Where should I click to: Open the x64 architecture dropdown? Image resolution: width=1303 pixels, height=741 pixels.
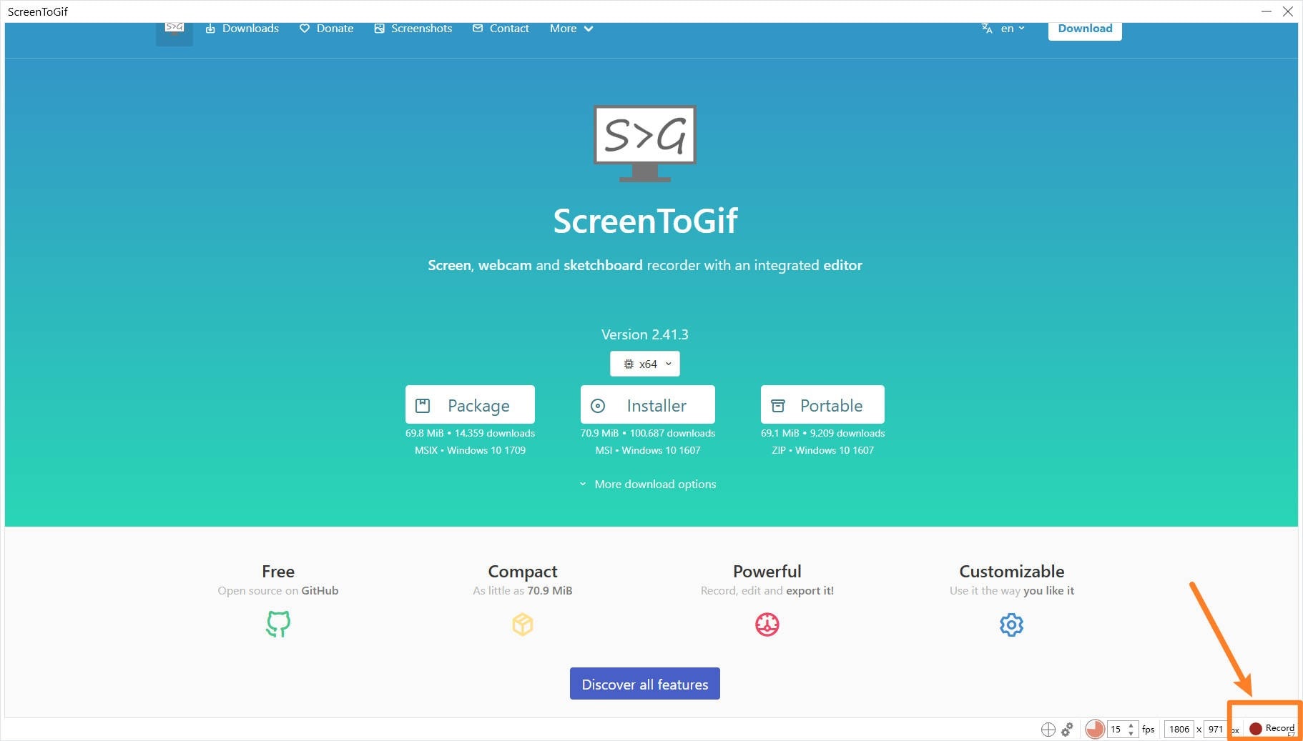pyautogui.click(x=645, y=364)
